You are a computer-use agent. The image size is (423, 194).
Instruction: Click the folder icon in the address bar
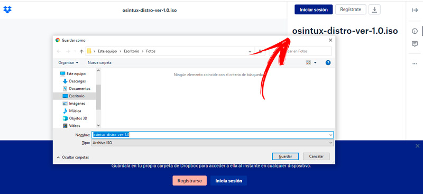pyautogui.click(x=89, y=51)
